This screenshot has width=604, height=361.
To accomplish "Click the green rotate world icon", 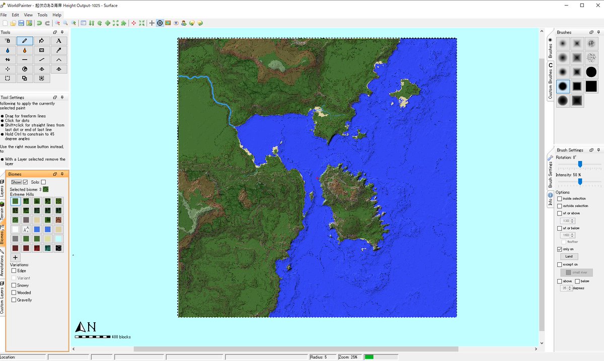I will pos(100,23).
